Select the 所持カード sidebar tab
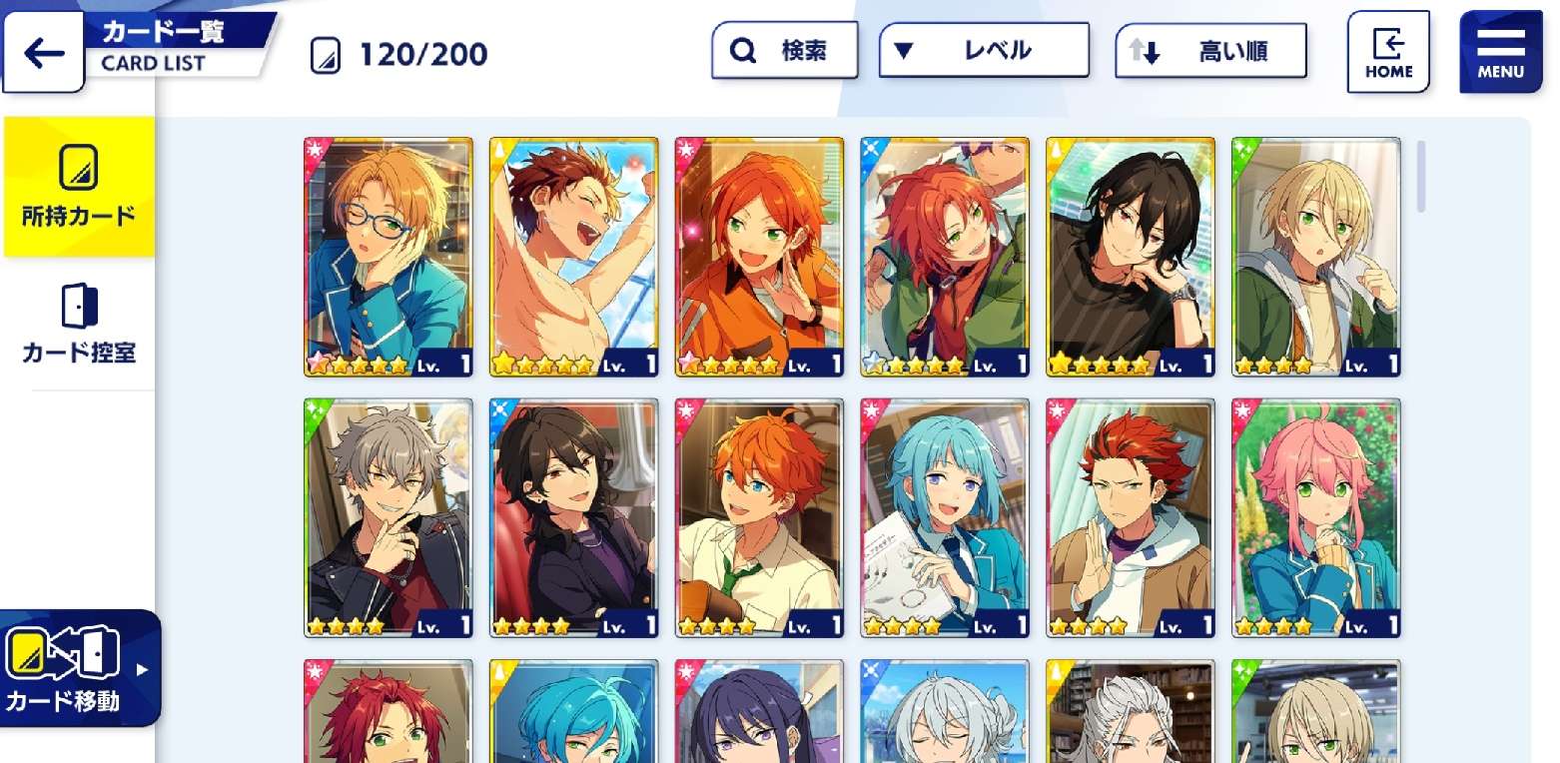 (78, 187)
